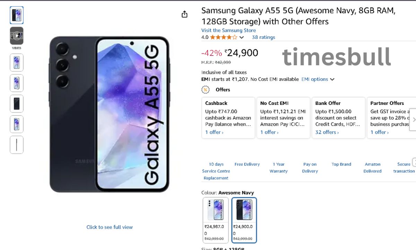Play the product video thumbnail
This screenshot has width=416, height=250.
pyautogui.click(x=17, y=36)
